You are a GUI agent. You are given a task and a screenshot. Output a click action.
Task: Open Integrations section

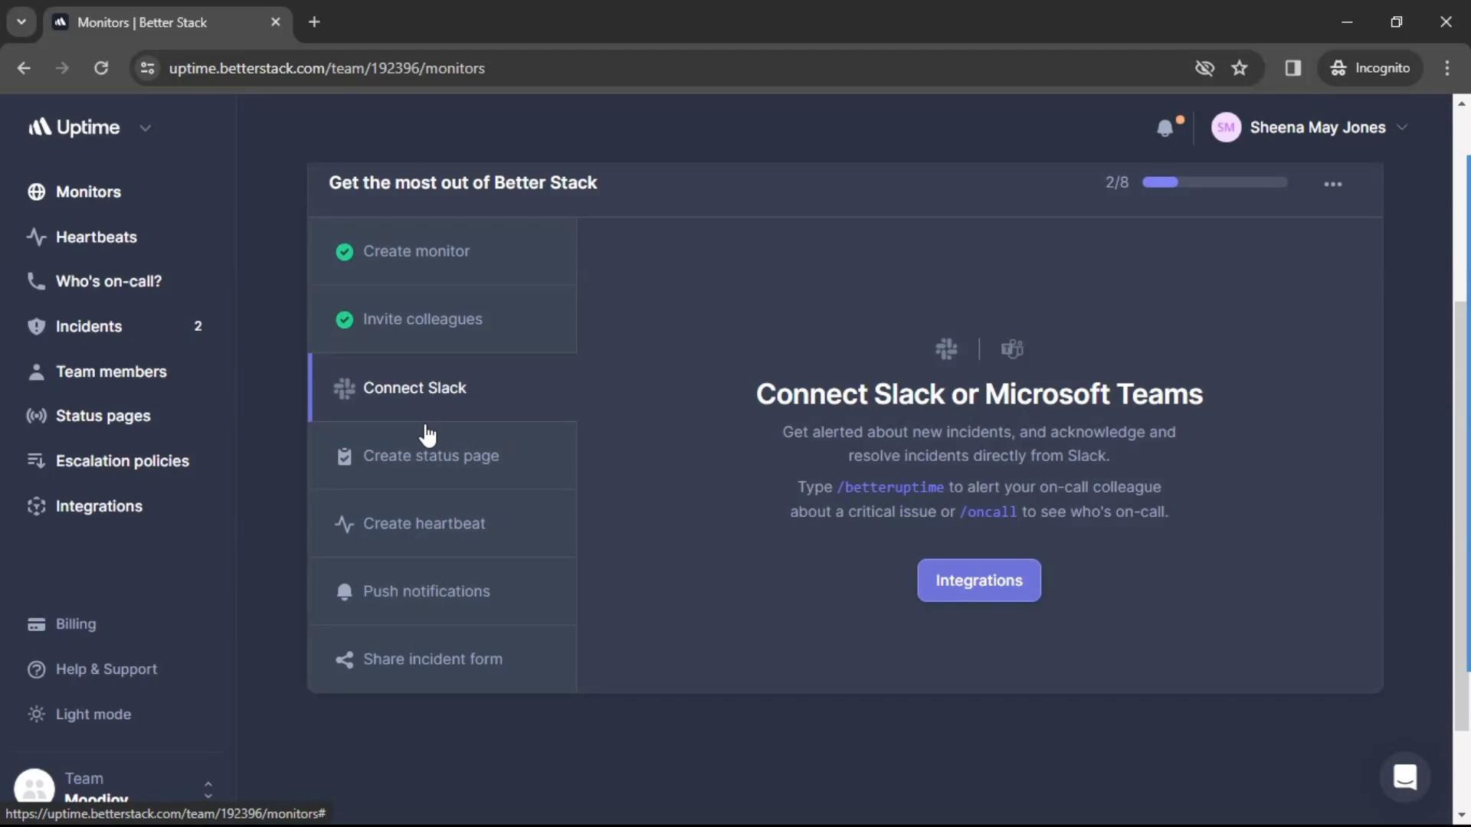pos(98,505)
